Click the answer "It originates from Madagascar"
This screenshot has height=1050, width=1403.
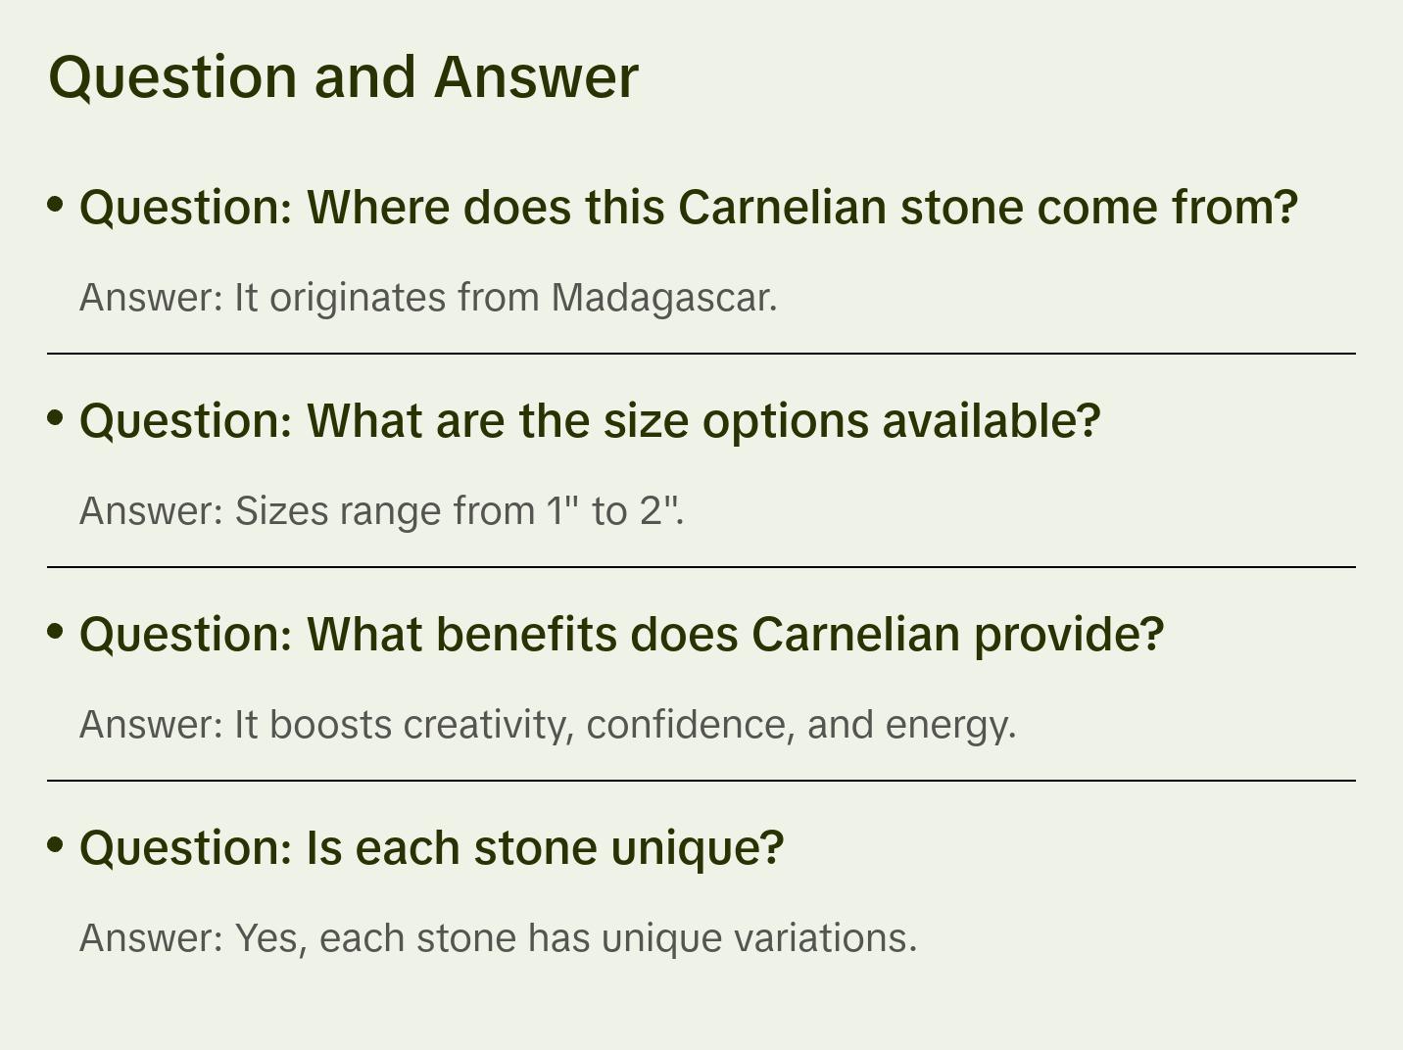428,298
